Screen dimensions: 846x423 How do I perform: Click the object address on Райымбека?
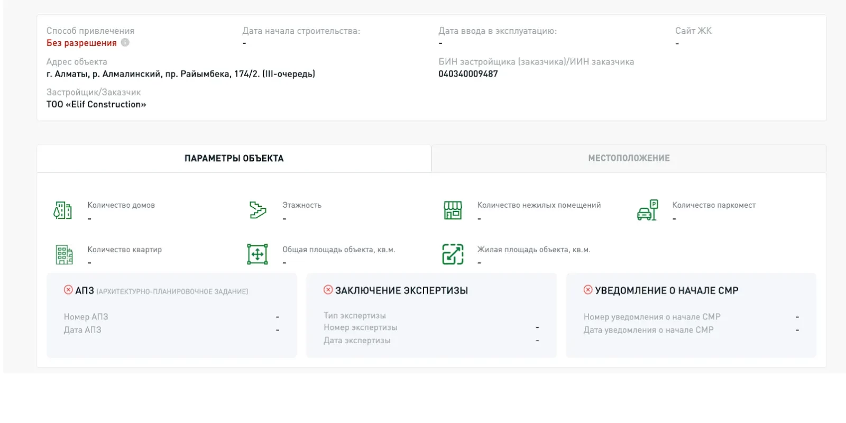click(x=180, y=74)
